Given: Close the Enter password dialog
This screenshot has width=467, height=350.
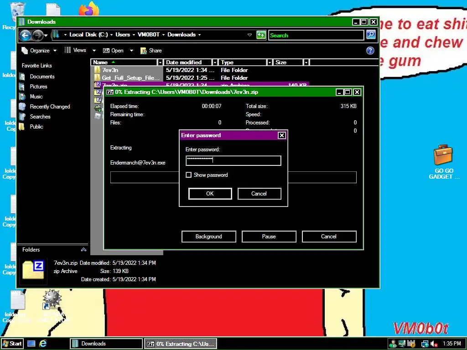Looking at the screenshot, I should click(x=281, y=135).
